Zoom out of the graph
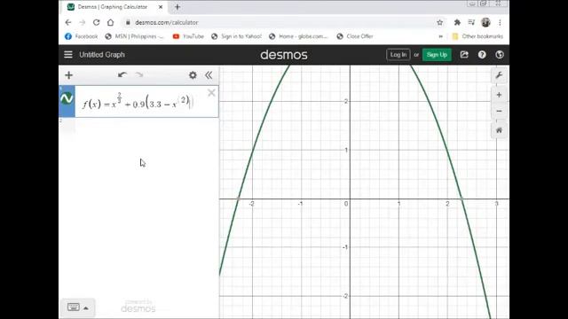This screenshot has width=568, height=319. (x=499, y=111)
